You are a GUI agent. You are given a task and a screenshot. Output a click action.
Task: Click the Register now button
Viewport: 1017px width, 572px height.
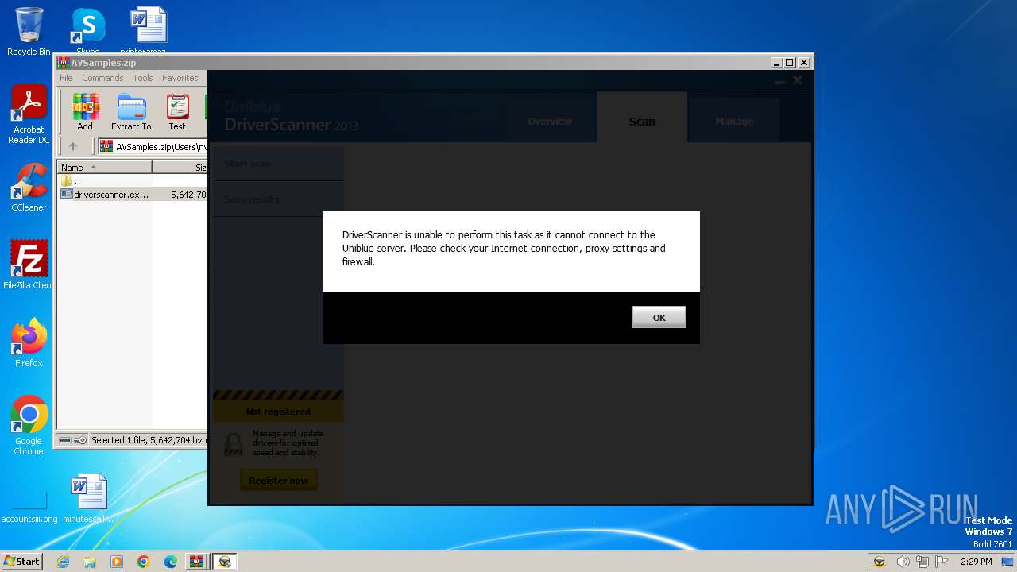point(278,481)
